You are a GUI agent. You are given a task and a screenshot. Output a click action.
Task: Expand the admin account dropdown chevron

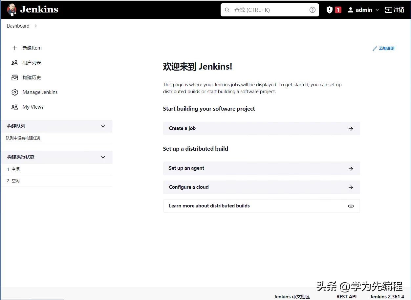377,10
